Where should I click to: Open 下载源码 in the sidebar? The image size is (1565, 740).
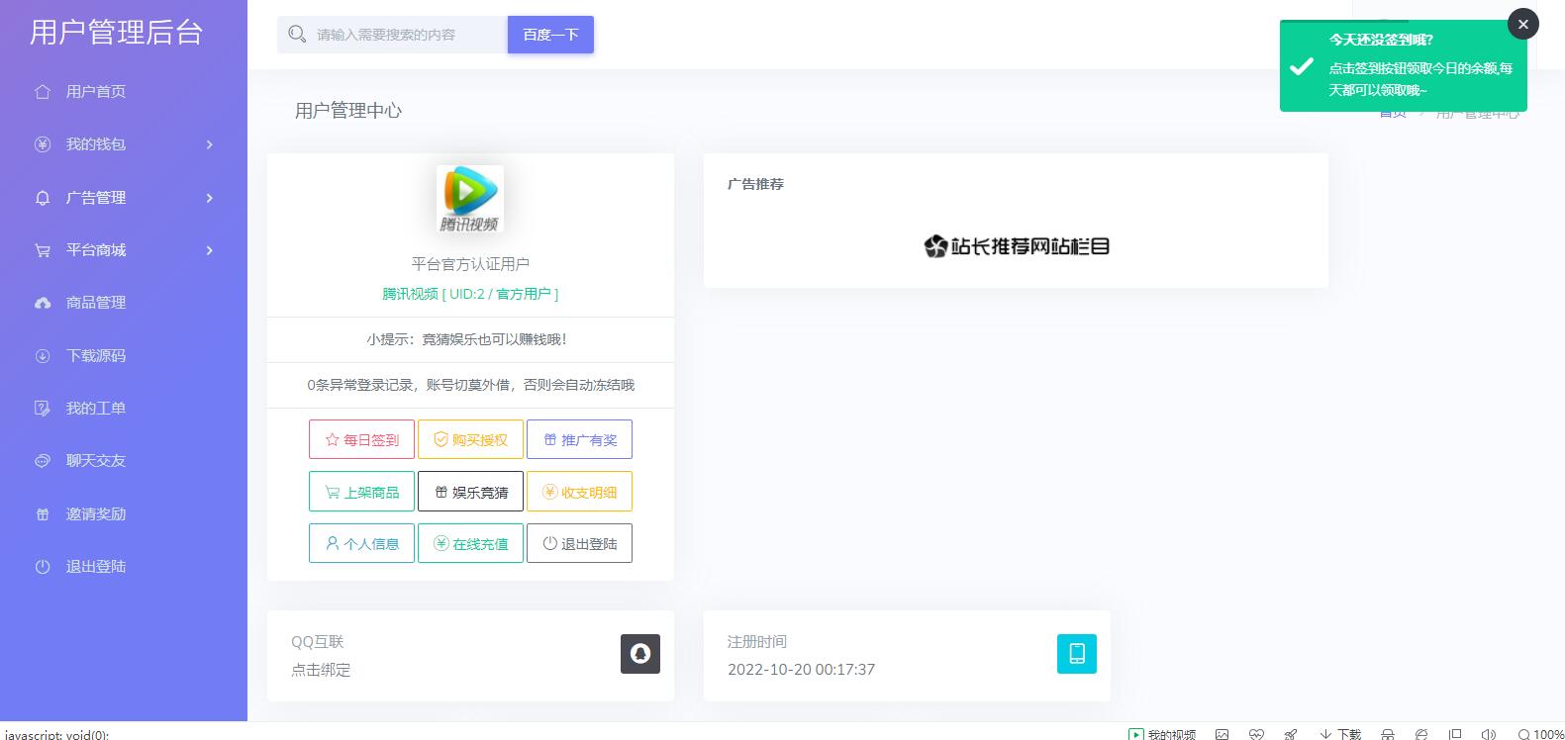pos(95,356)
